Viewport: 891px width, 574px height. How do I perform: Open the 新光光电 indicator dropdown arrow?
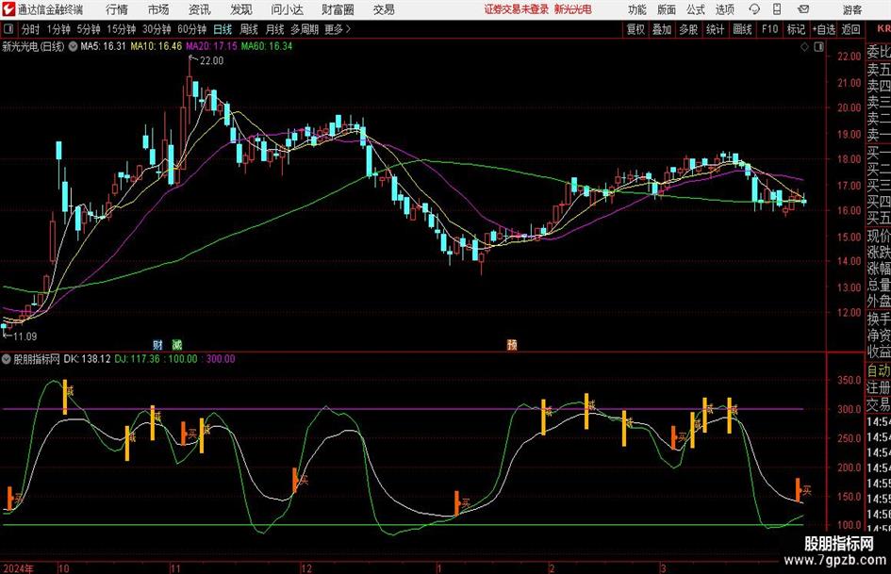point(74,46)
